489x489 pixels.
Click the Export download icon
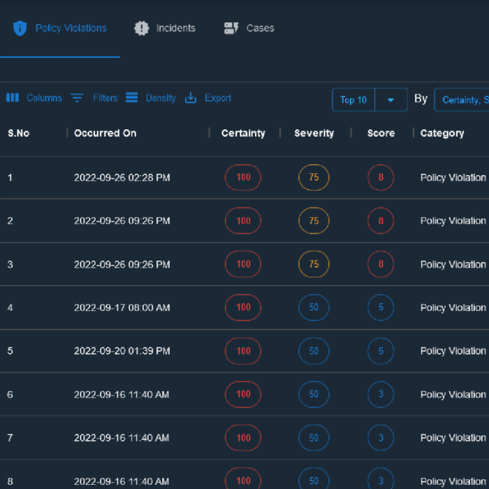tap(191, 98)
